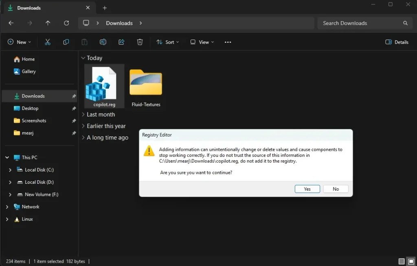The height and width of the screenshot is (266, 417).
Task: Open the Share icon
Action: pos(121,42)
